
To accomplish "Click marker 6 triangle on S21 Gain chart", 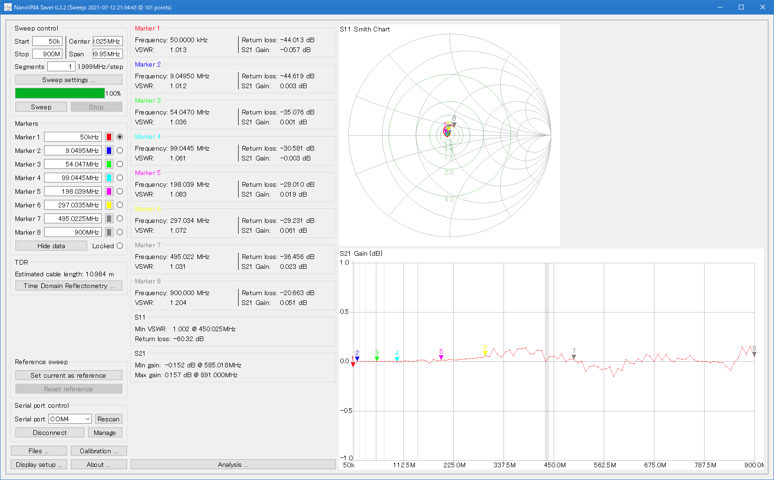I will (x=485, y=353).
